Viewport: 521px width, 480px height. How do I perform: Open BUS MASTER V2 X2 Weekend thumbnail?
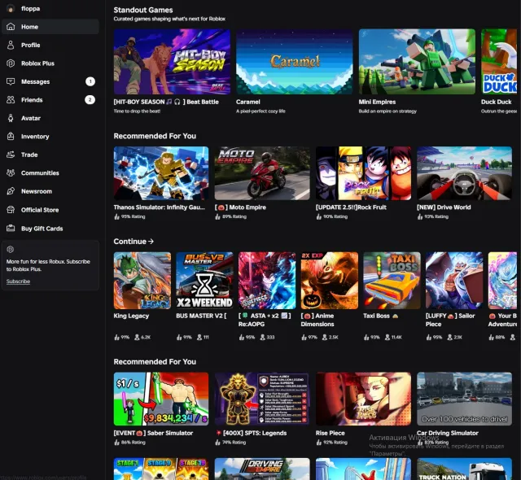click(204, 281)
